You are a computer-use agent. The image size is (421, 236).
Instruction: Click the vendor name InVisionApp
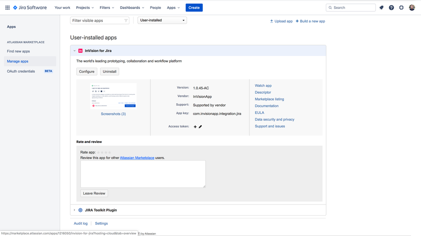(x=202, y=97)
